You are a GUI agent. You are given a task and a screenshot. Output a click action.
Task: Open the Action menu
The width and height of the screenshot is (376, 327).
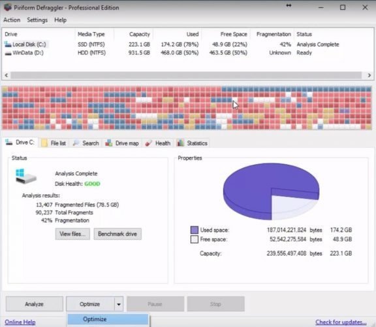[12, 20]
